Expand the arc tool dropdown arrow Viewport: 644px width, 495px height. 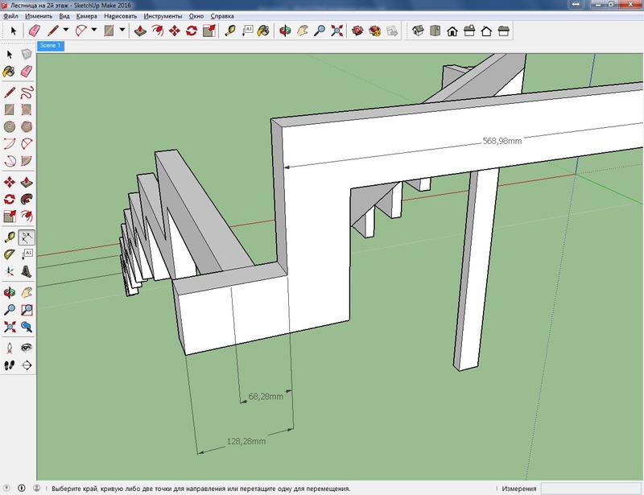(94, 31)
